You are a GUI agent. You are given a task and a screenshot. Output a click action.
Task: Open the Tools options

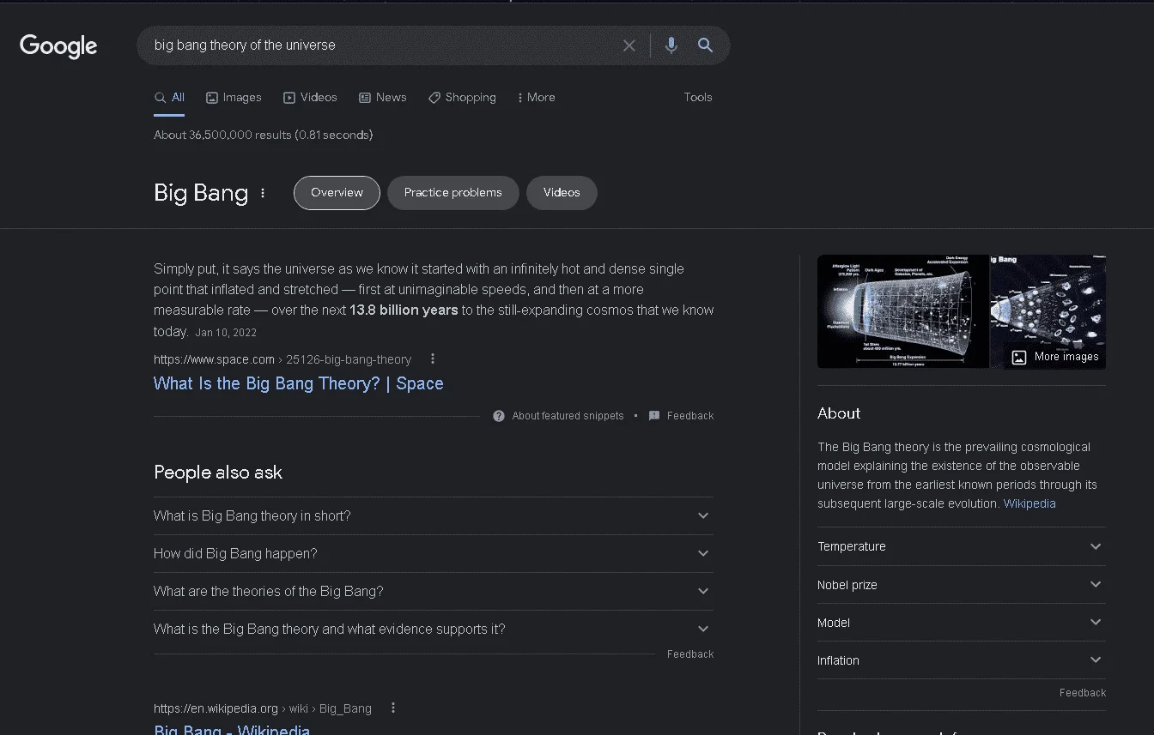pos(698,98)
